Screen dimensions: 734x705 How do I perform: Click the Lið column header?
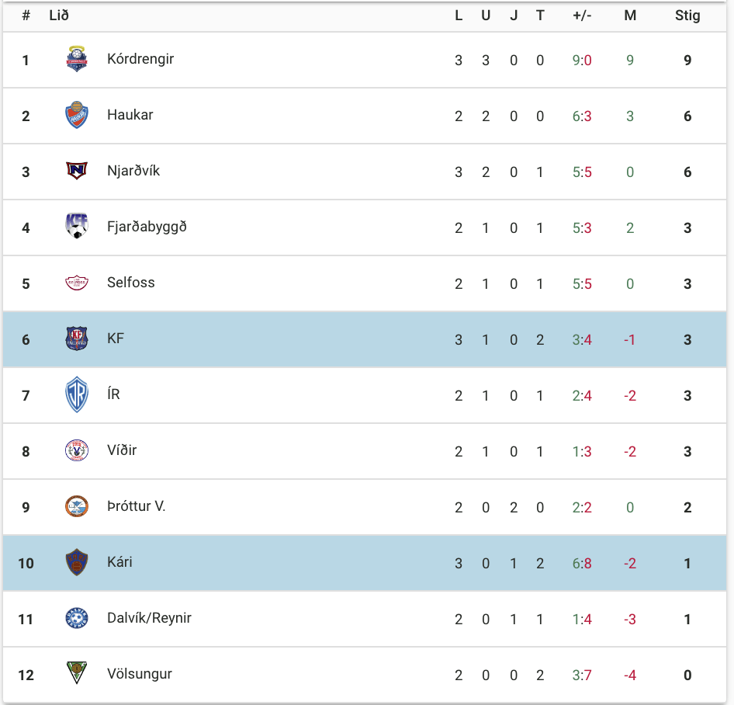point(59,16)
